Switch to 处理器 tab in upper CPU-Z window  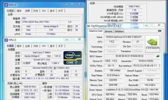click(10, 11)
